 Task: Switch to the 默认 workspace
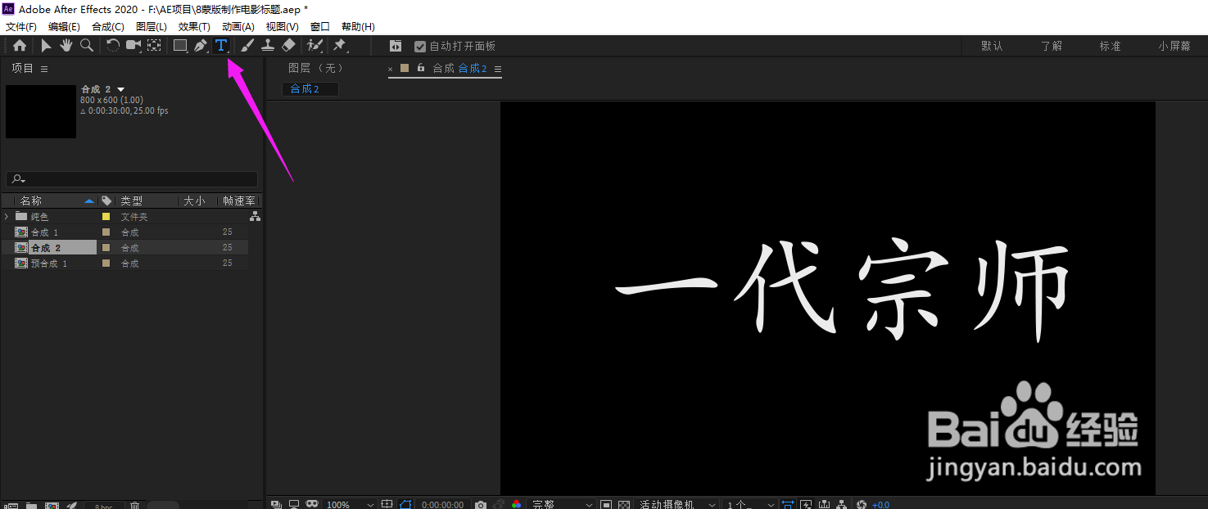pyautogui.click(x=992, y=47)
